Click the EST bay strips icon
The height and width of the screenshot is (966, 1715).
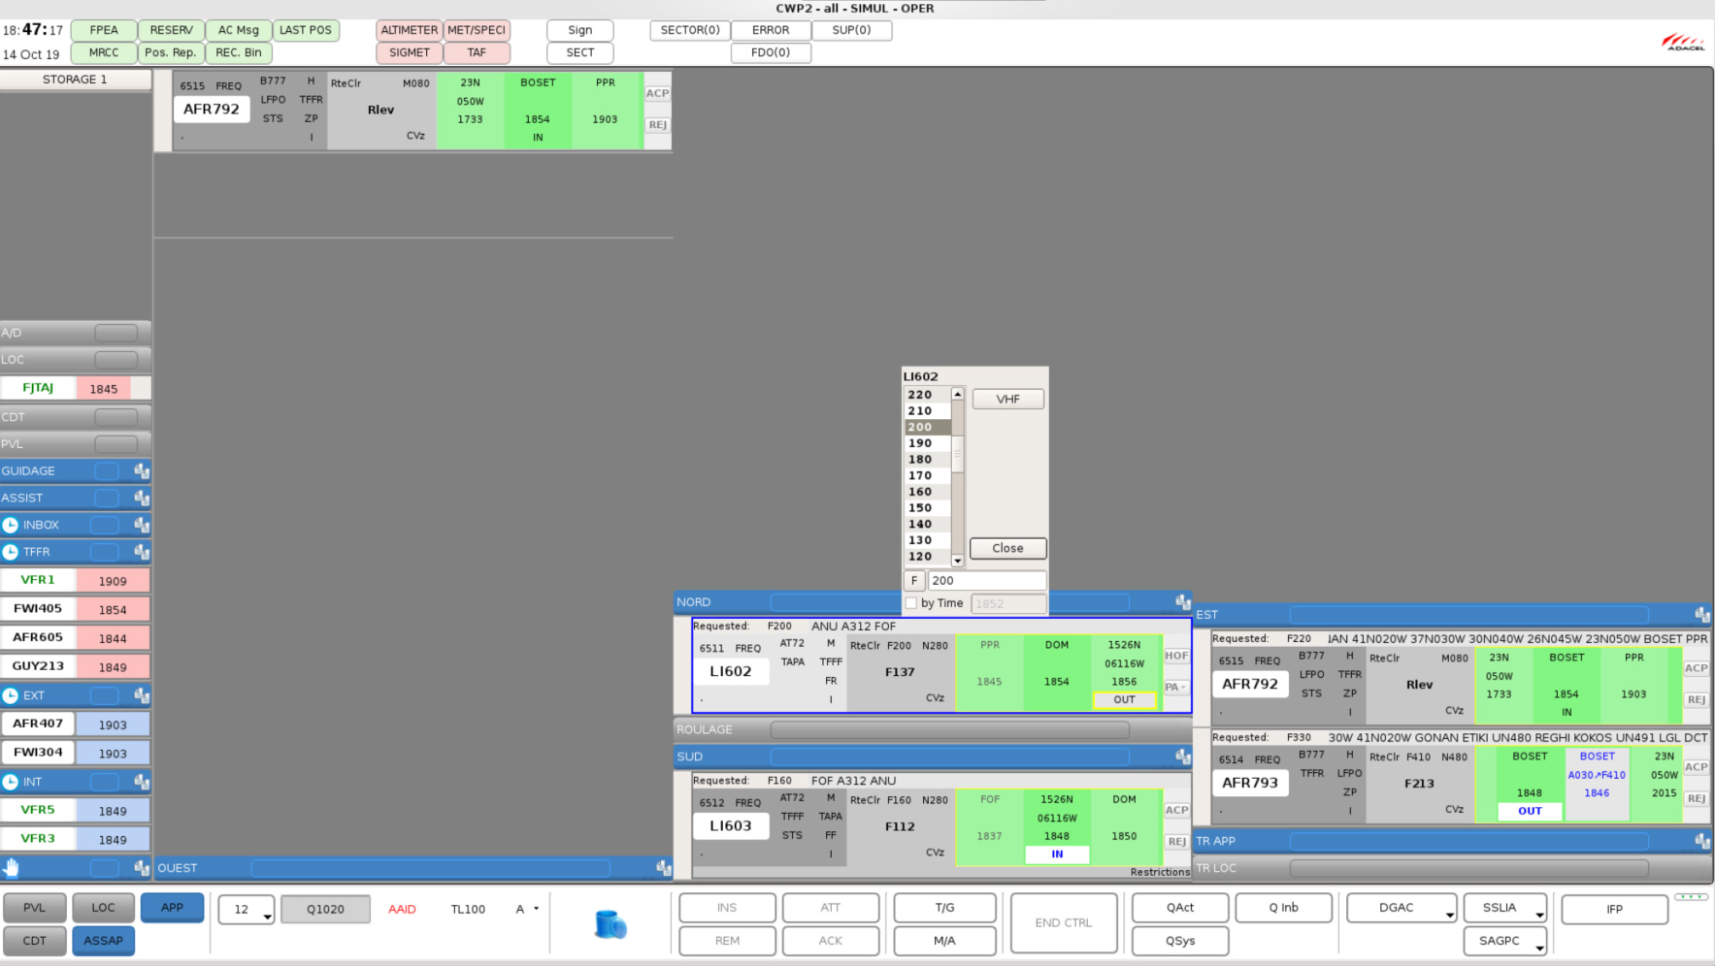point(1702,615)
